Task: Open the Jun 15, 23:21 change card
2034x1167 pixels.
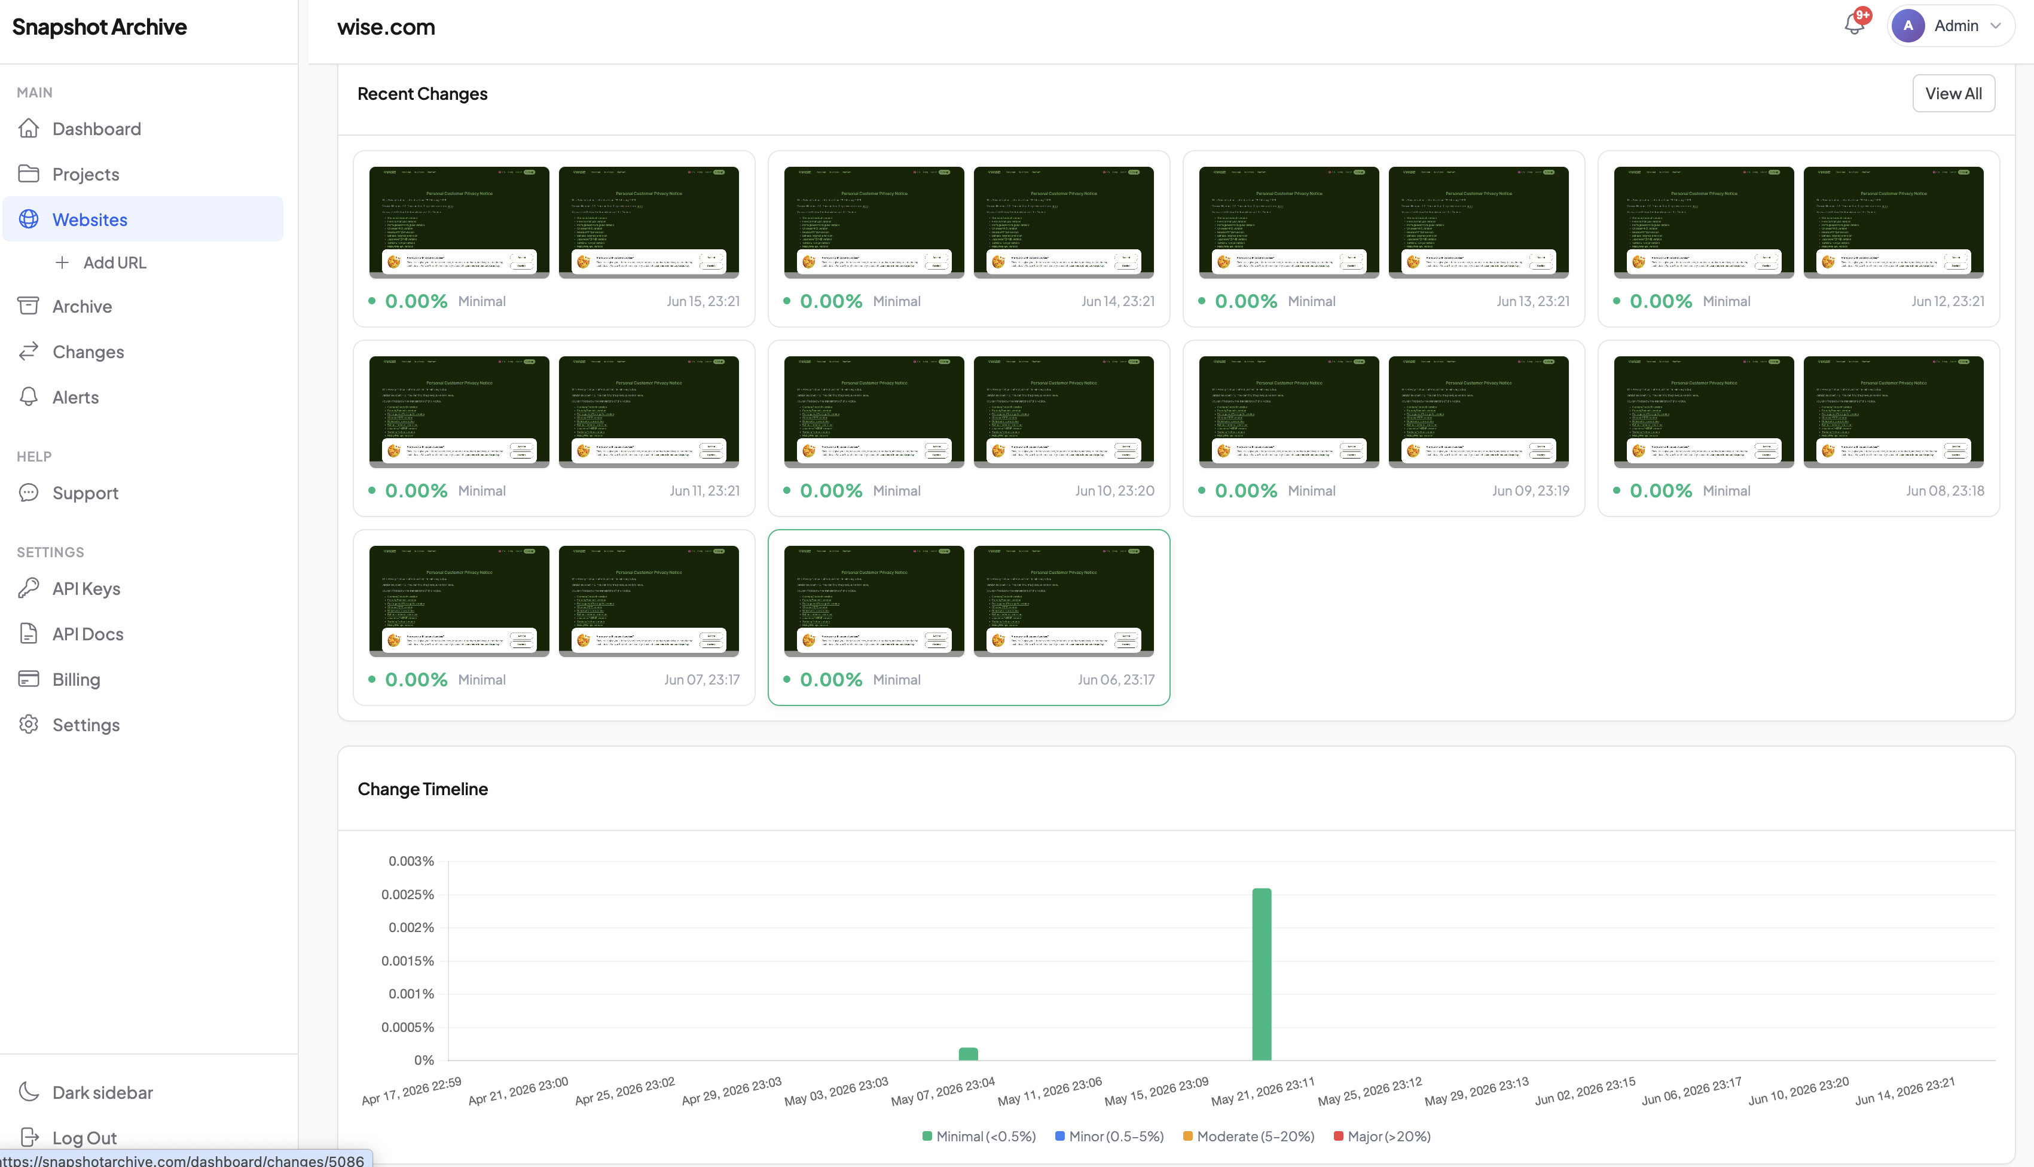Action: 554,238
